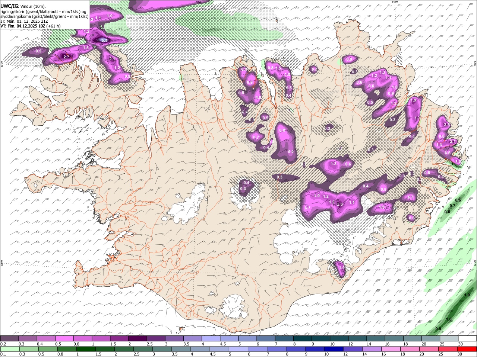The image size is (477, 357).
Task: Select the dark teal swatch between 8 and 9
Action: [303, 339]
